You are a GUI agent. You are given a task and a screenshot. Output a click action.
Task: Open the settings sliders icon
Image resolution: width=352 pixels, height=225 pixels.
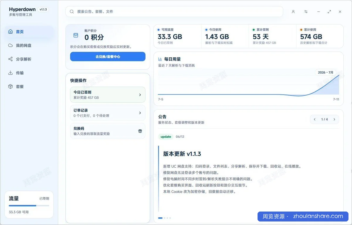pyautogui.click(x=306, y=12)
